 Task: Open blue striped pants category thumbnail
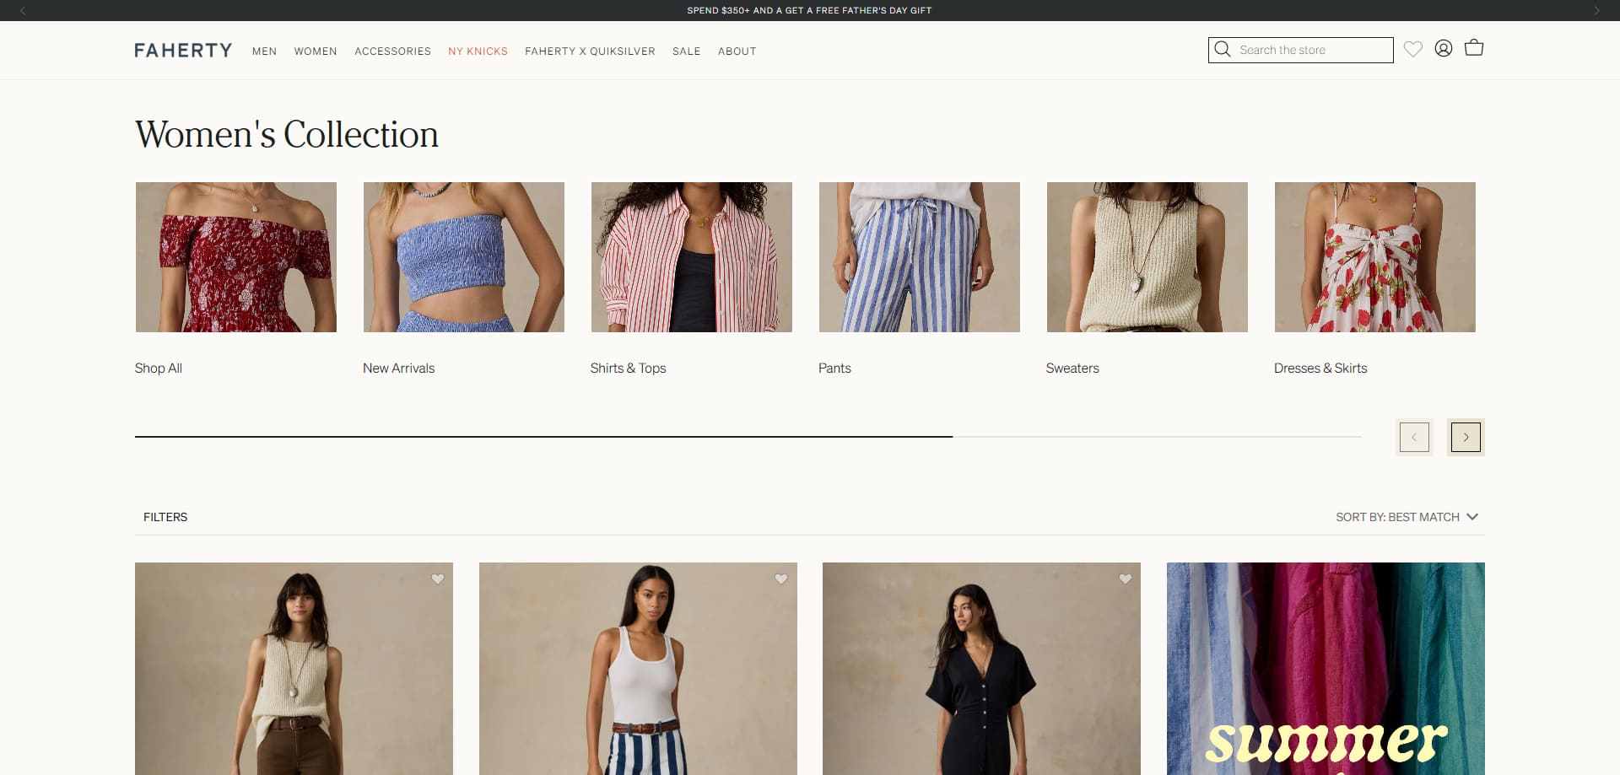pos(920,257)
